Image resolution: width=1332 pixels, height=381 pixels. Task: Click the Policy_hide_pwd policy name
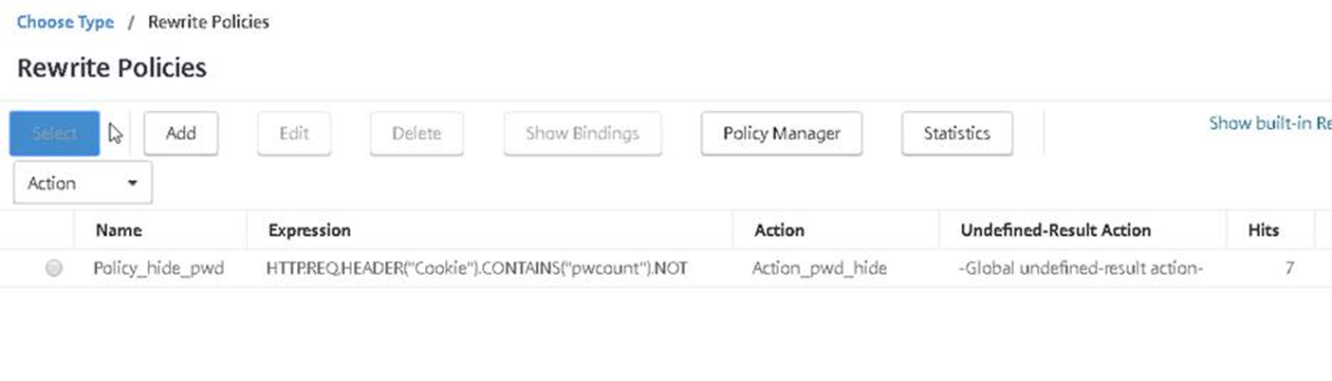click(158, 268)
